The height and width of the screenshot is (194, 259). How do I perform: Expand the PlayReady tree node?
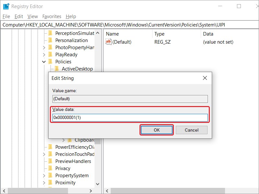(44, 55)
